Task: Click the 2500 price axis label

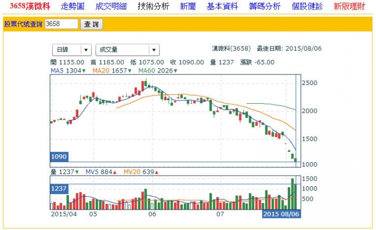Action: click(310, 83)
